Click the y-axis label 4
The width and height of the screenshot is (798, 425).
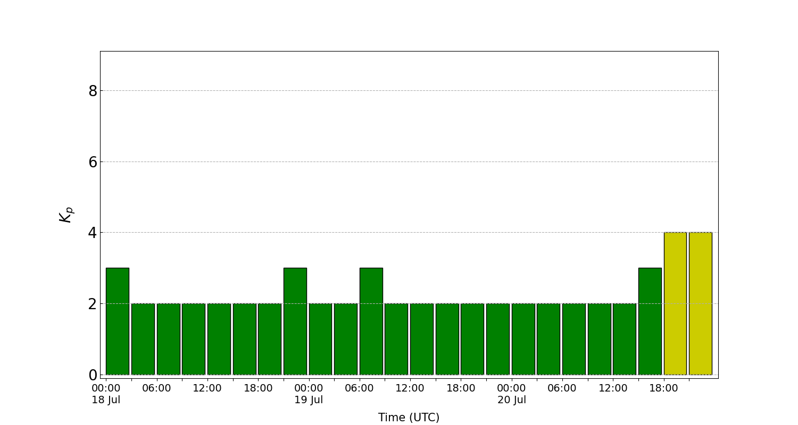(x=93, y=232)
